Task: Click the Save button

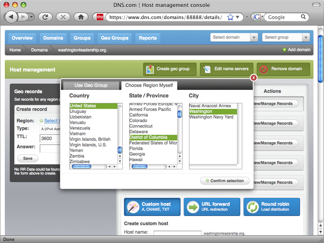Action: [x=28, y=158]
